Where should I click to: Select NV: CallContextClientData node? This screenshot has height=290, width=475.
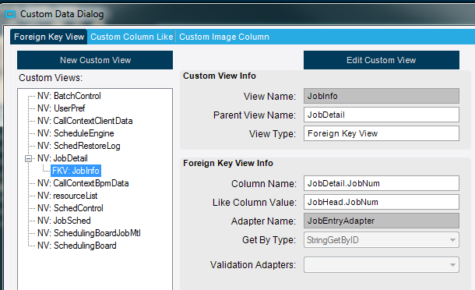[85, 121]
